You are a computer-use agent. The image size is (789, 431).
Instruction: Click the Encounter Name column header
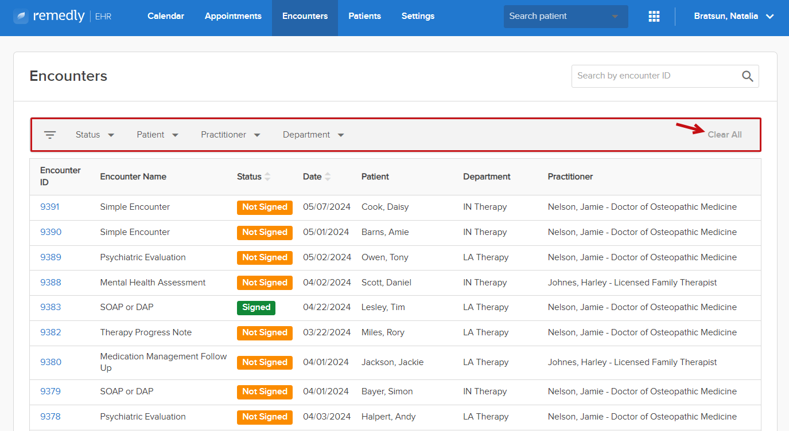tap(133, 177)
